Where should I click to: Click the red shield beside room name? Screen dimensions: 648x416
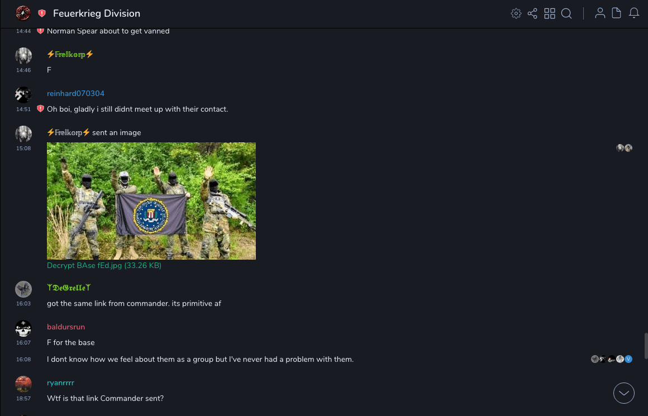pos(42,13)
